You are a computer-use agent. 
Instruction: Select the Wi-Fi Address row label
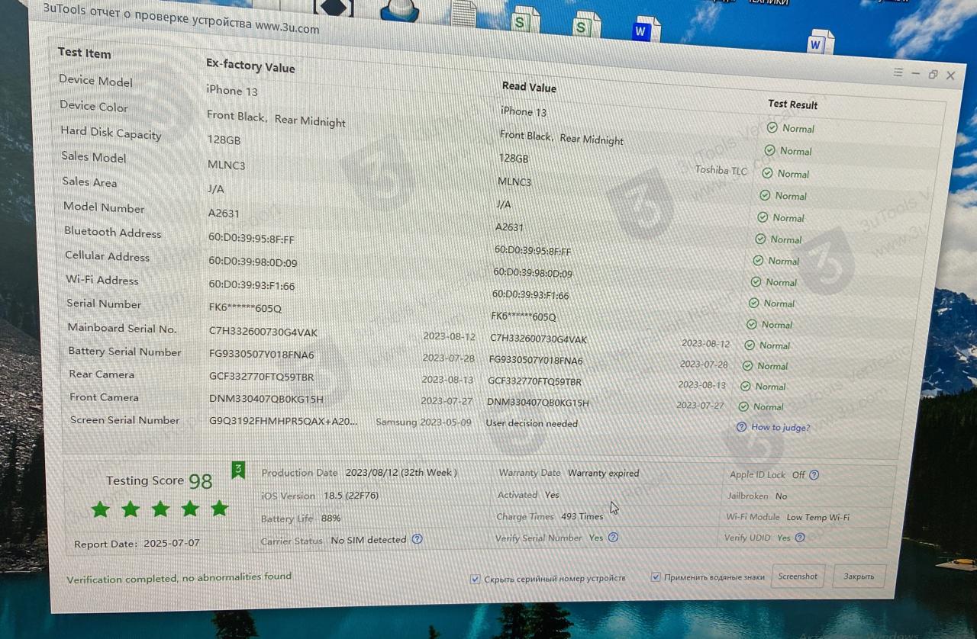click(102, 280)
